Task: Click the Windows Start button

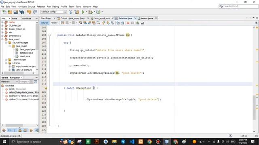Action: click(4, 141)
